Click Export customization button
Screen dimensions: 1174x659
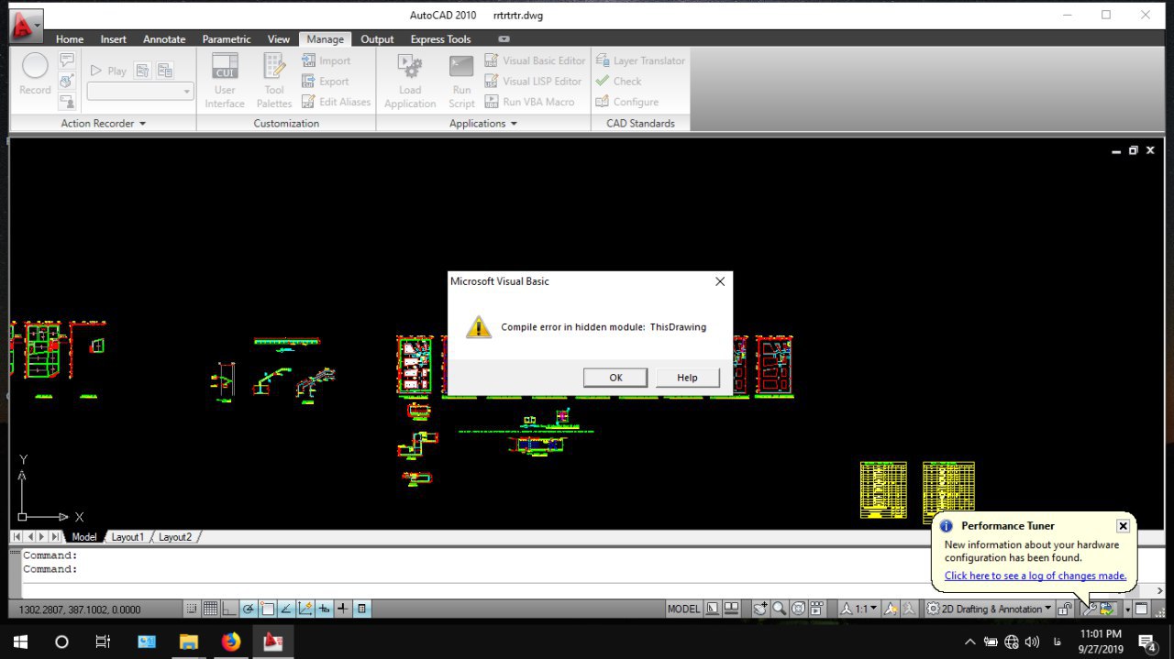click(326, 82)
